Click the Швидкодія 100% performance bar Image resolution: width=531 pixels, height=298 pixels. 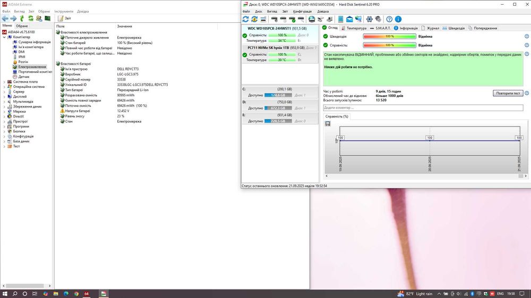pos(389,36)
